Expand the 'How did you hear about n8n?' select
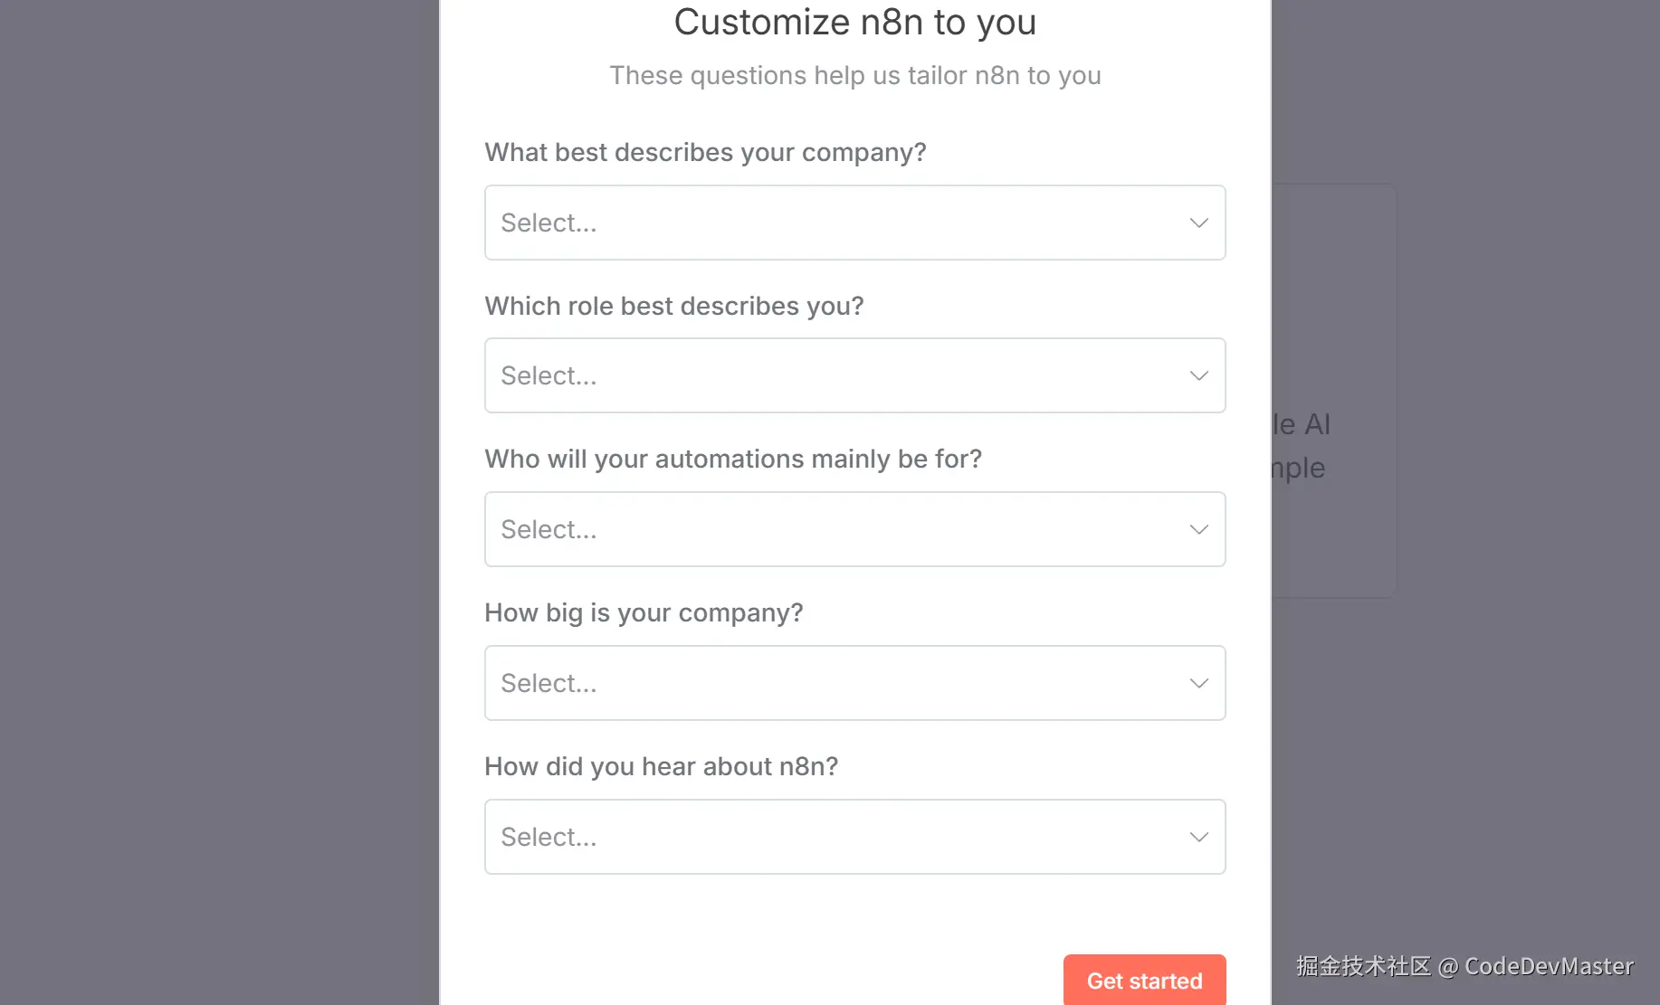Image resolution: width=1660 pixels, height=1005 pixels. tap(854, 837)
